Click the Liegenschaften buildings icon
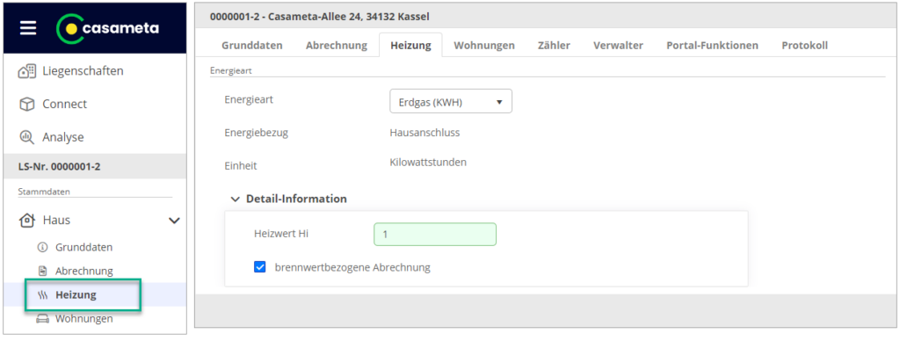This screenshot has height=341, width=900. pos(27,72)
